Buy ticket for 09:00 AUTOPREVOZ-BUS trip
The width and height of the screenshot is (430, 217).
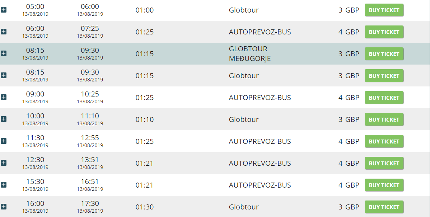[x=384, y=98]
